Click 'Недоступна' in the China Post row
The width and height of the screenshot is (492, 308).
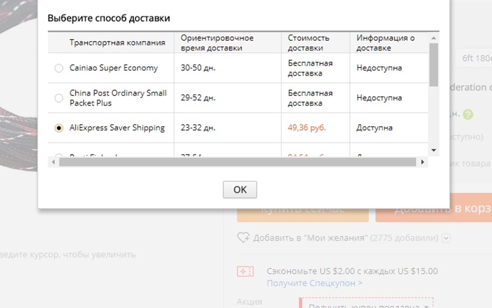379,98
